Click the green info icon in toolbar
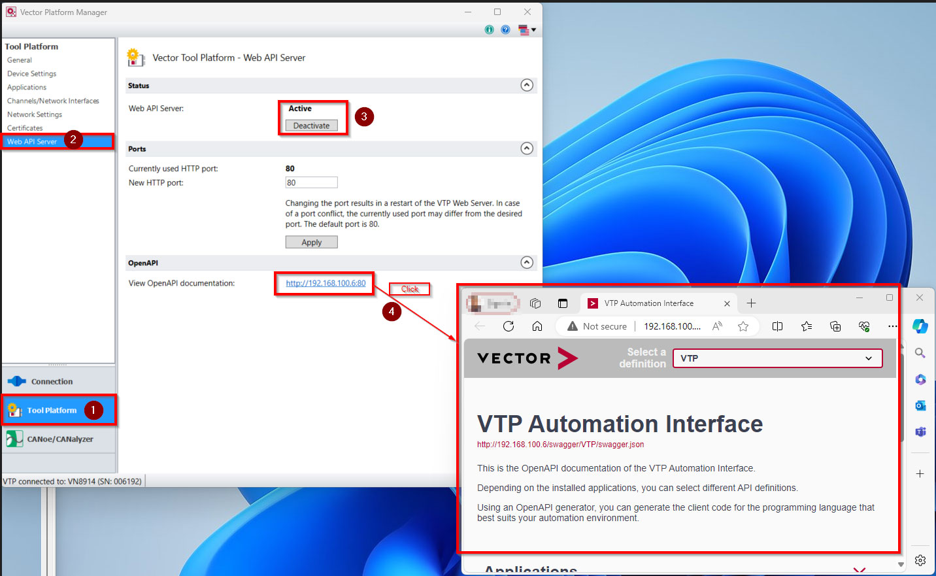936x576 pixels. click(x=489, y=29)
